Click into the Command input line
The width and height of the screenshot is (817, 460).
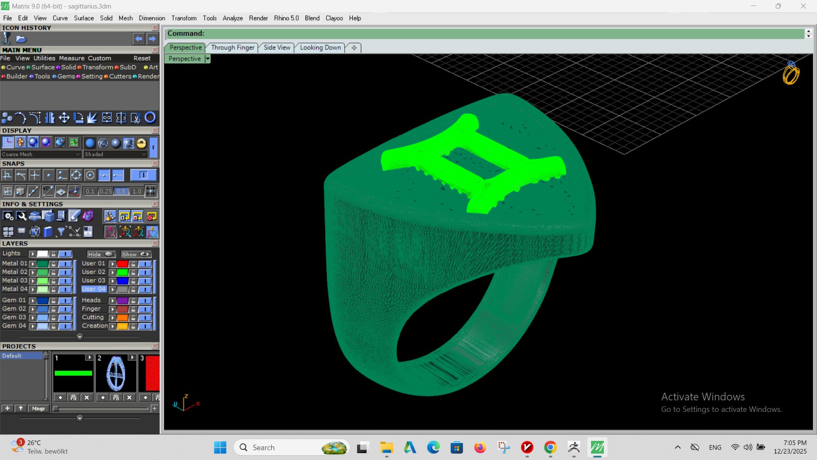pyautogui.click(x=485, y=34)
